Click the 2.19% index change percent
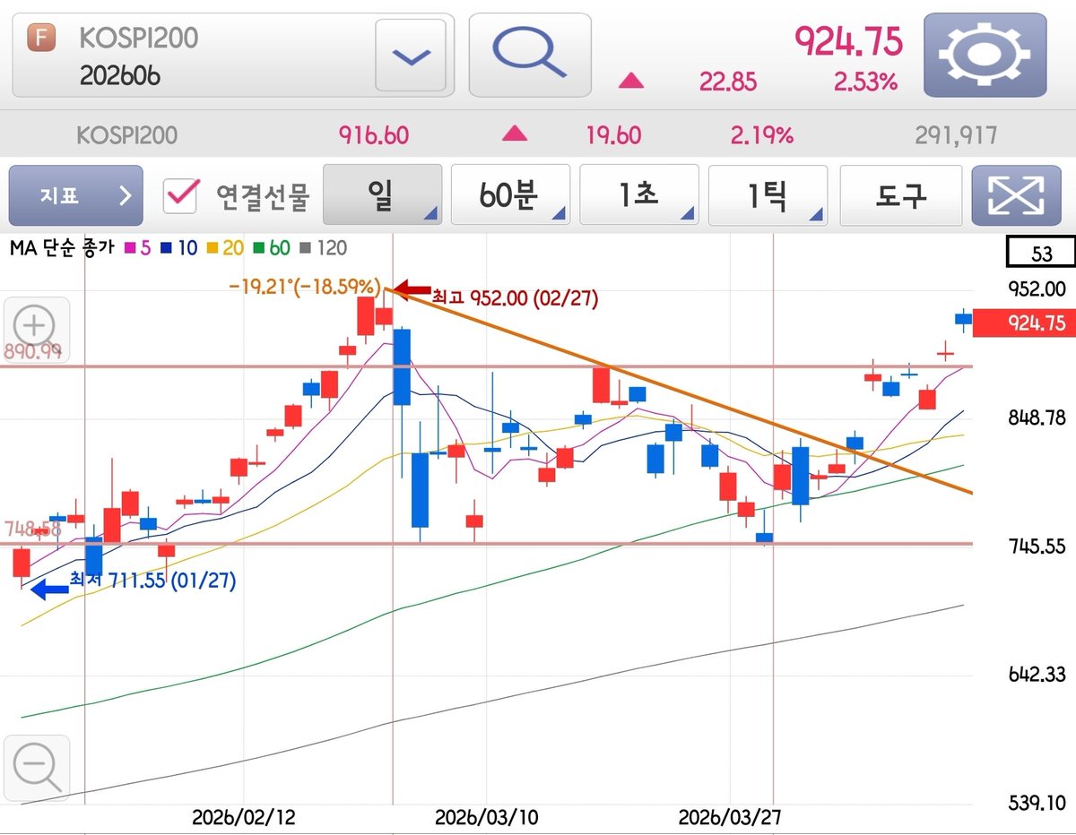This screenshot has height=835, width=1076. [x=761, y=135]
